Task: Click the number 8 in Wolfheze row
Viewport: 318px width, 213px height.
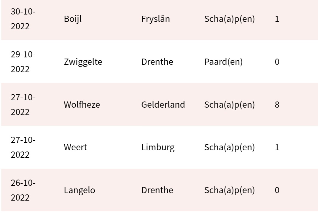Action: (x=277, y=105)
